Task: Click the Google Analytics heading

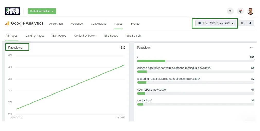Action: (27, 23)
